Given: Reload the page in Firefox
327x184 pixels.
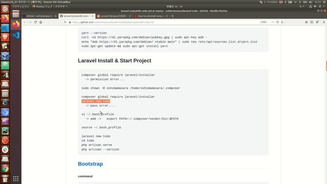Looking at the screenshot, I should [x=35, y=22].
